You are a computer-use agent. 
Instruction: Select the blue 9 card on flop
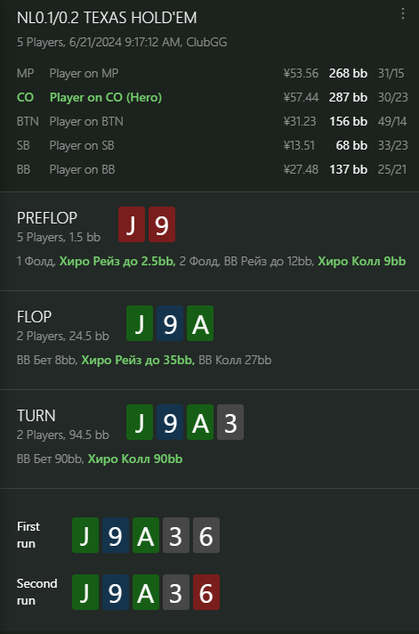pos(170,323)
